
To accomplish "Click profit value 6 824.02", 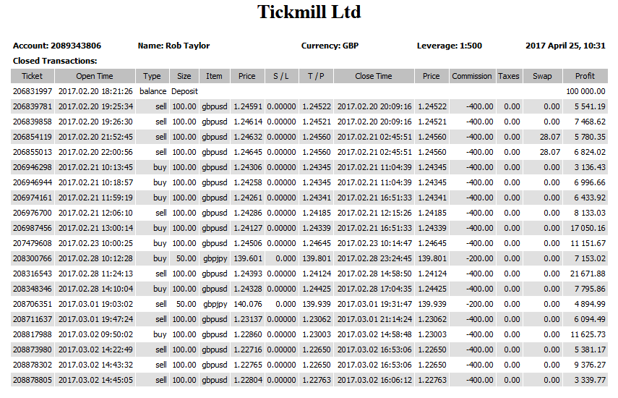I will 590,152.
